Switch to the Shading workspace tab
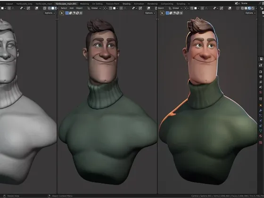264x198 pixels. point(126,4)
